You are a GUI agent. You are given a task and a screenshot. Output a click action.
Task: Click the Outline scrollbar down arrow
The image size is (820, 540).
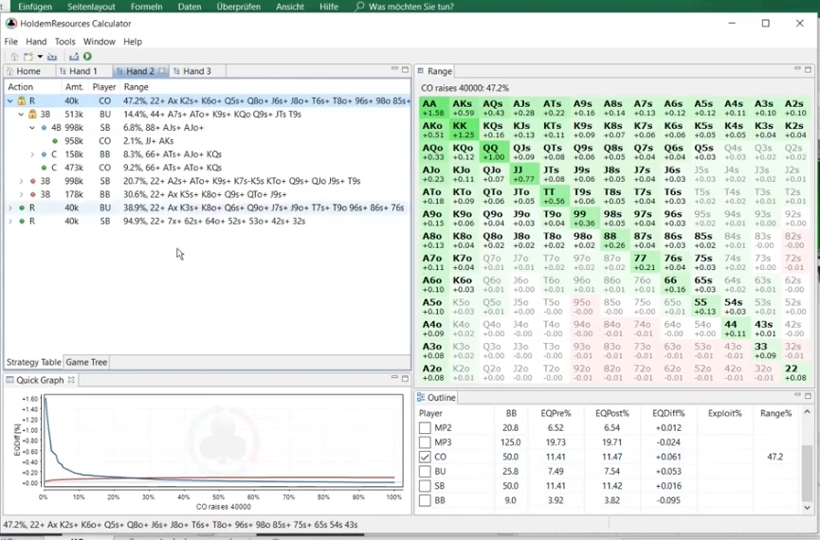click(x=807, y=507)
